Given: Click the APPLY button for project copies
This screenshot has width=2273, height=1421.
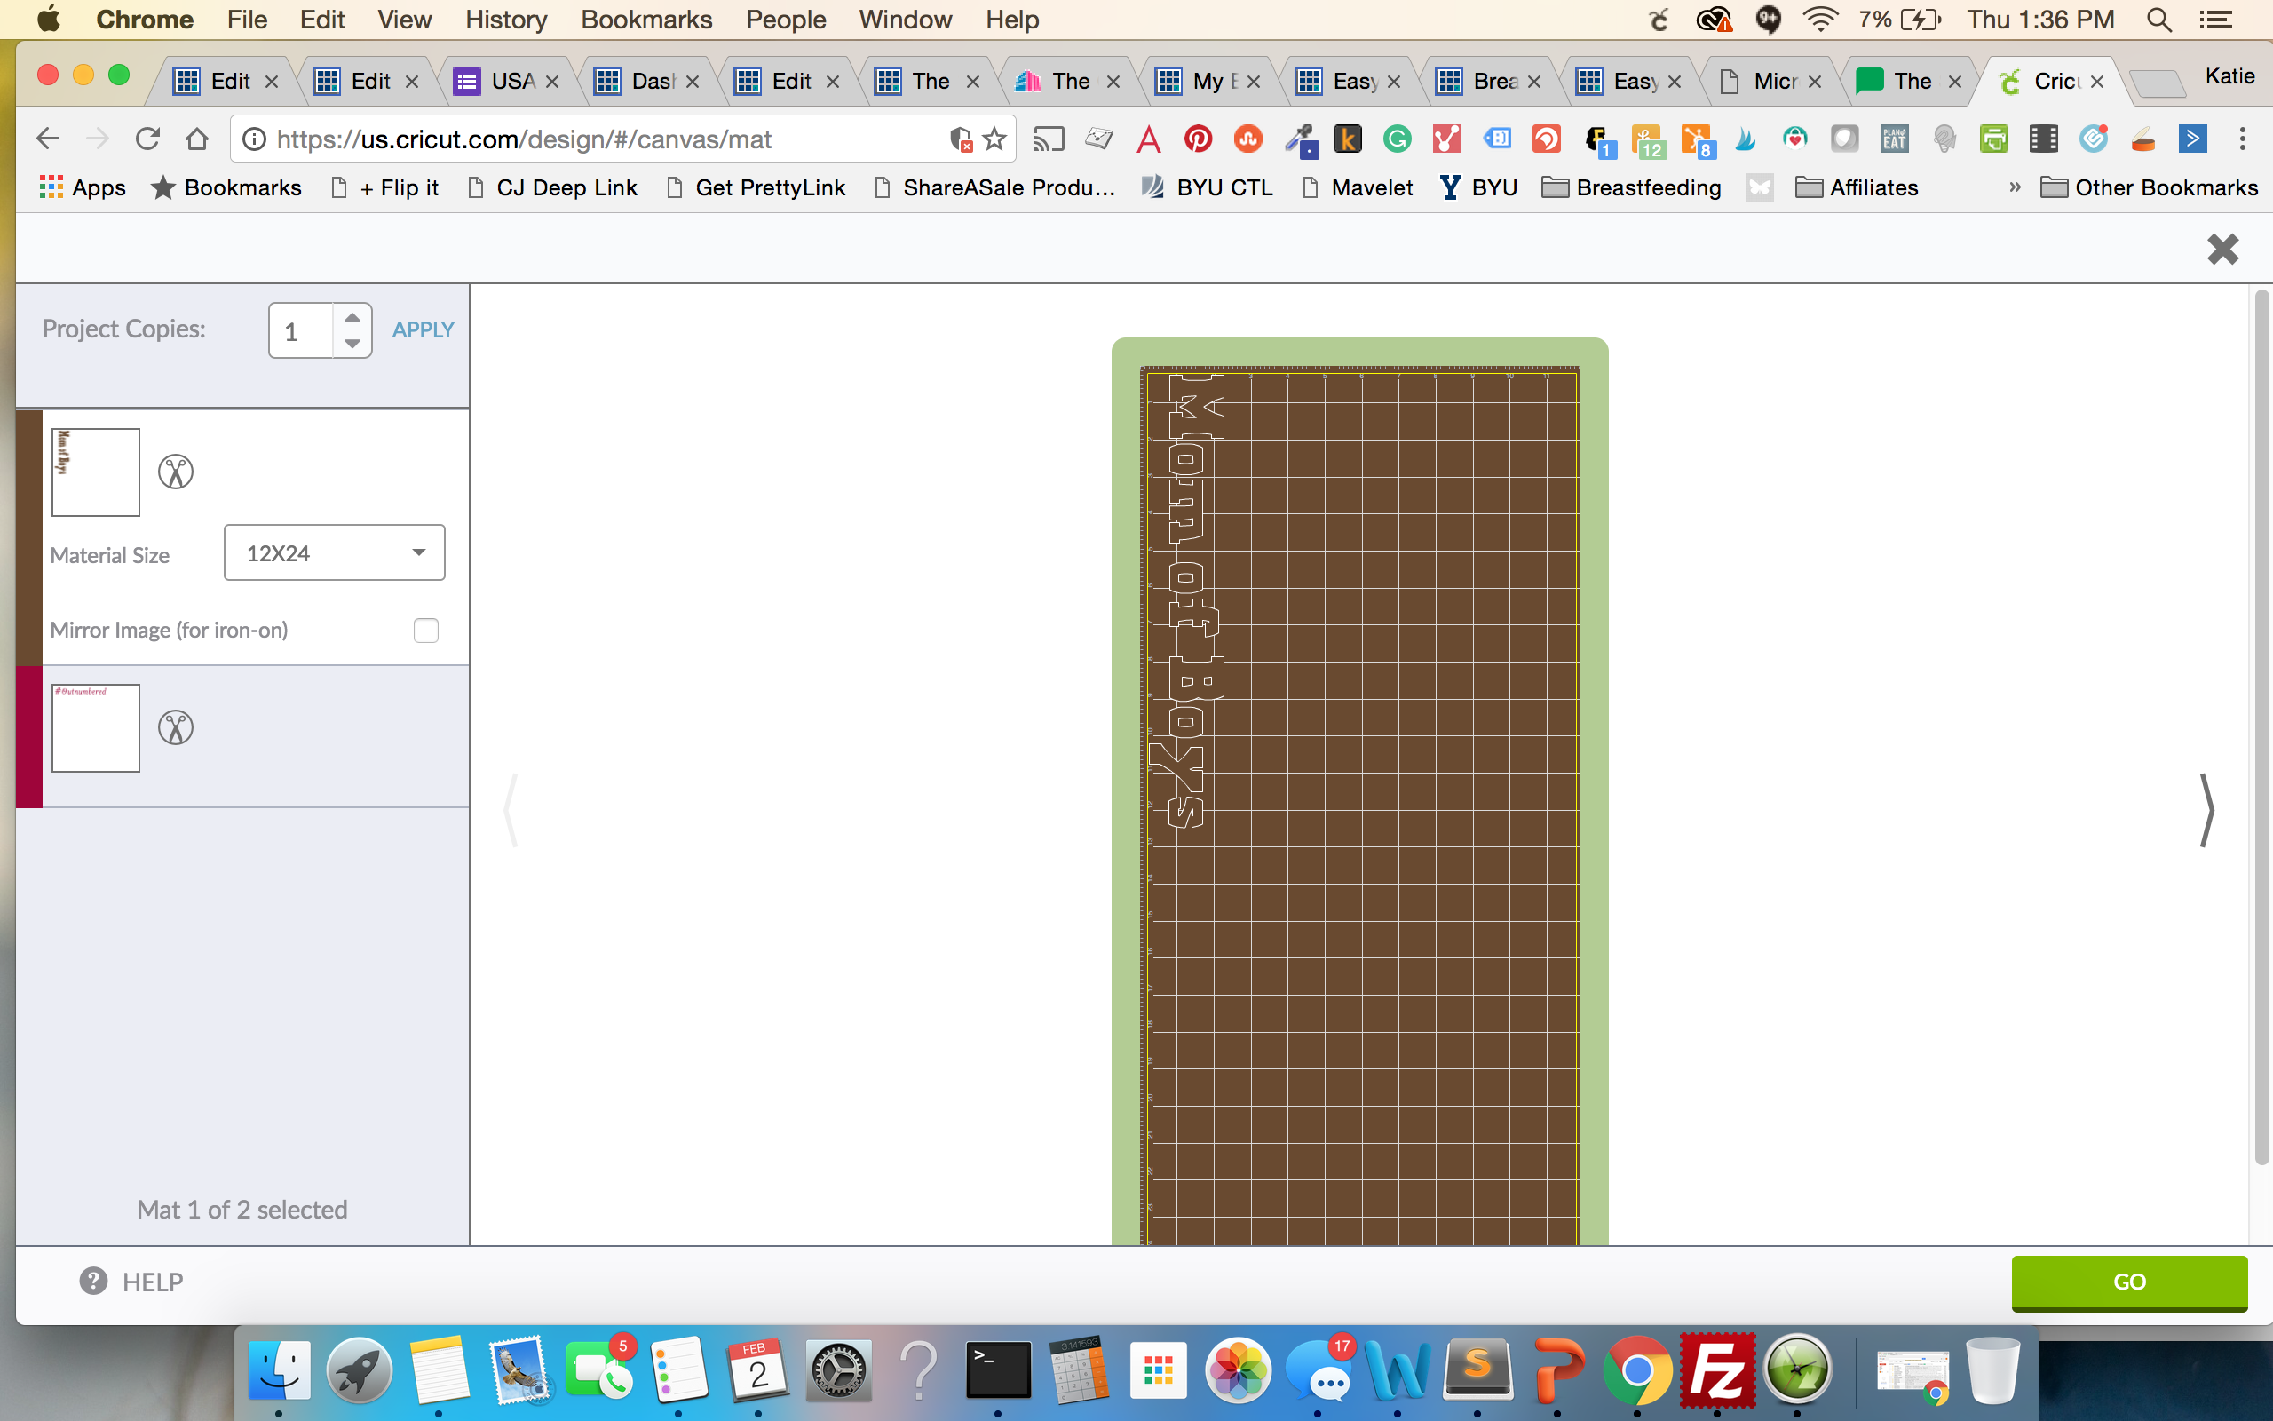Looking at the screenshot, I should pyautogui.click(x=424, y=330).
